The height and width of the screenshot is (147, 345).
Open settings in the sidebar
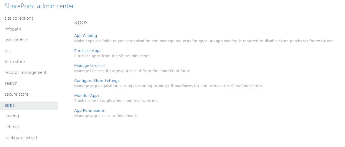[x=12, y=127]
